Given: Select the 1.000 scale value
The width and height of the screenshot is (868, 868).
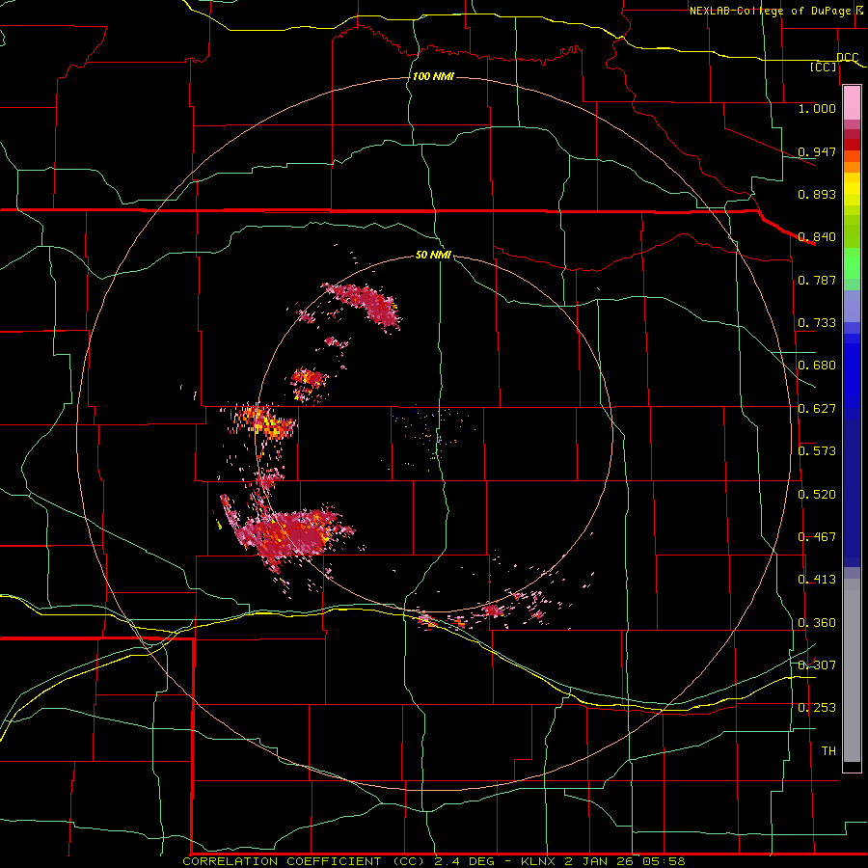Looking at the screenshot, I should 817,108.
